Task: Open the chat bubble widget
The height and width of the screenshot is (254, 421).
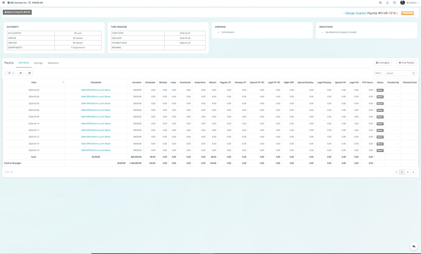Action: point(414,246)
